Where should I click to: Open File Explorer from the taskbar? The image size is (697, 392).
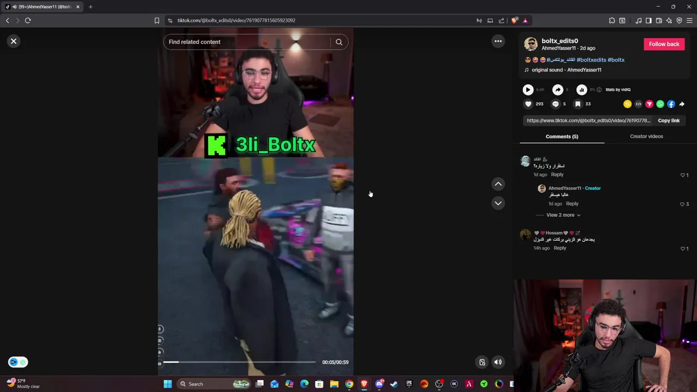pyautogui.click(x=334, y=384)
